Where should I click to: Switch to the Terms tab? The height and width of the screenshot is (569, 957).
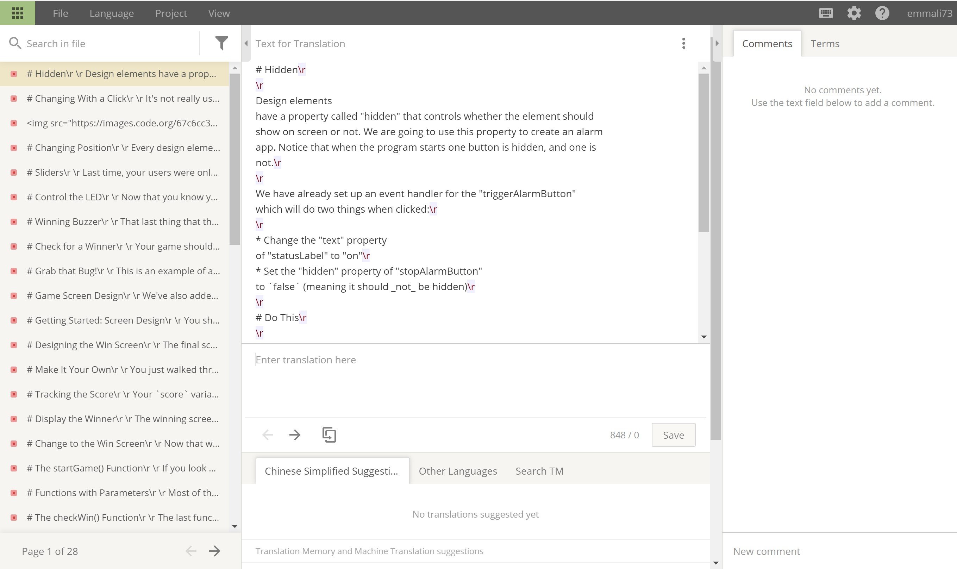pos(825,43)
